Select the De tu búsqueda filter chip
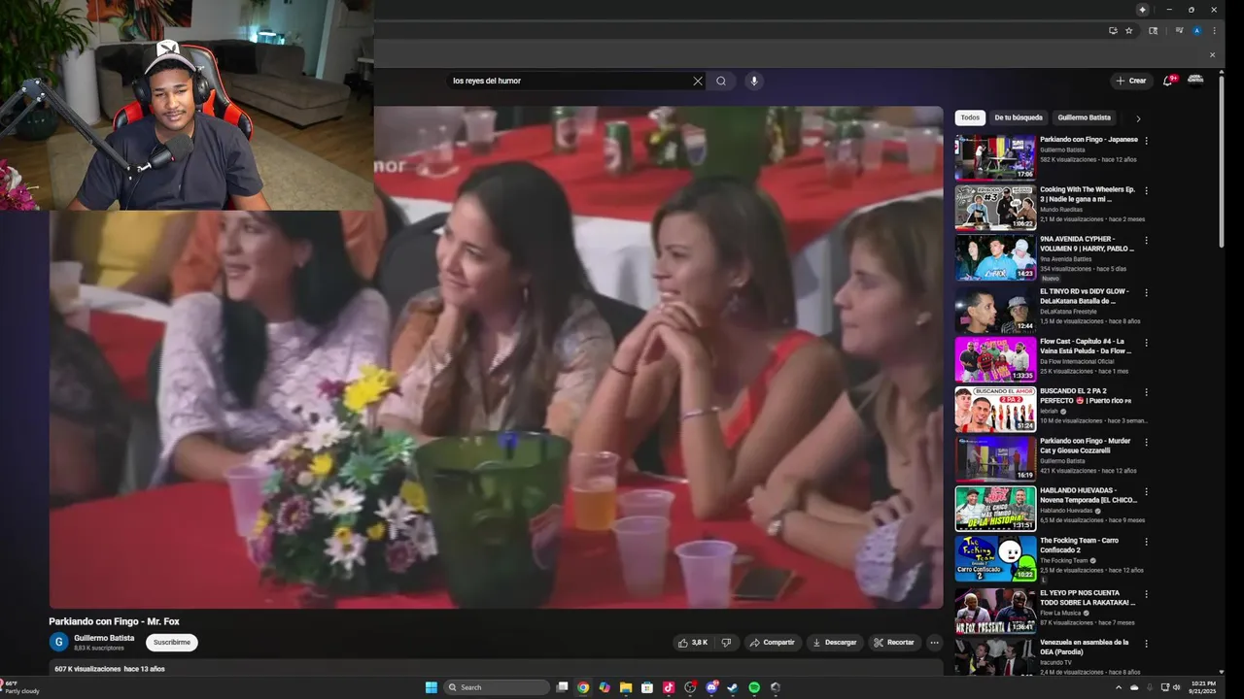 (x=1019, y=117)
